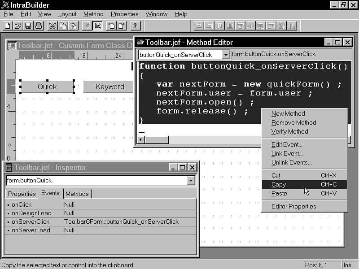Click the Cut scissors toolbar icon
Viewport: 359px width, 269px height.
tap(53, 26)
